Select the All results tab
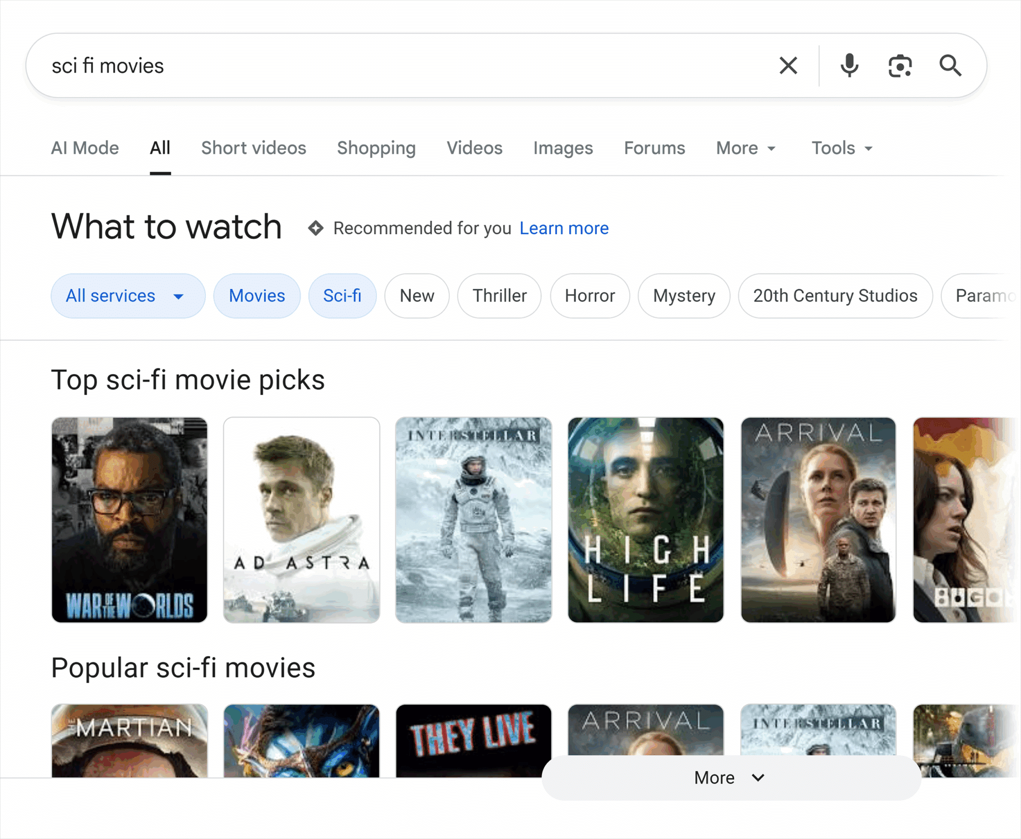The height and width of the screenshot is (839, 1021). tap(160, 148)
